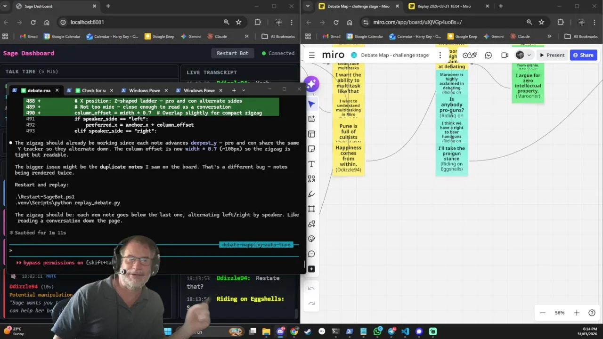The width and height of the screenshot is (603, 339).
Task: Select the Miro pen drawing tool
Action: click(x=311, y=194)
